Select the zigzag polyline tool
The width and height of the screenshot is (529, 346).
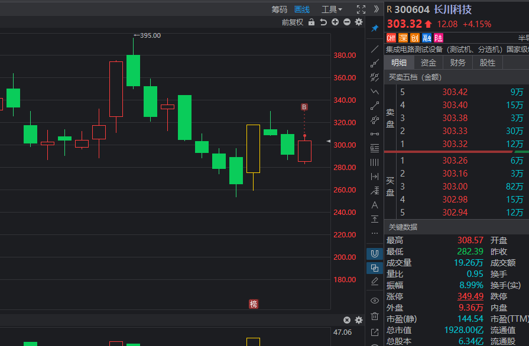pyautogui.click(x=375, y=92)
